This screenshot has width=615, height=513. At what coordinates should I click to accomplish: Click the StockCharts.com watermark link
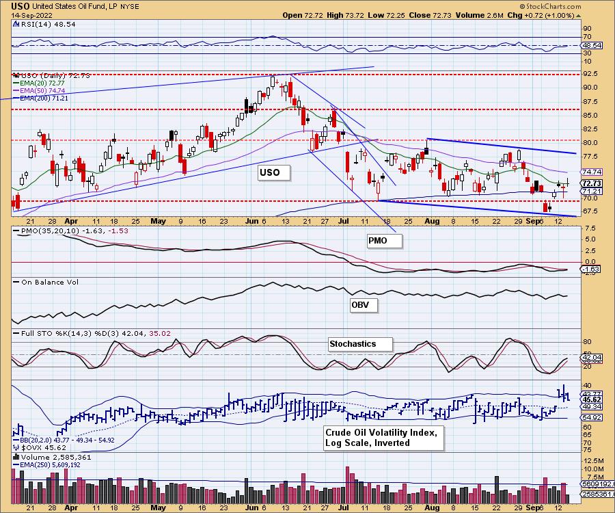click(551, 6)
